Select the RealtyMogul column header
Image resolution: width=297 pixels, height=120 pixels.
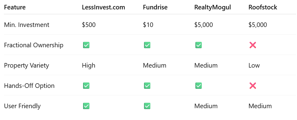pos(212,8)
